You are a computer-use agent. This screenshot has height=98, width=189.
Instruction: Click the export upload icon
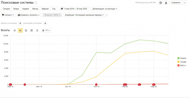click(x=166, y=3)
